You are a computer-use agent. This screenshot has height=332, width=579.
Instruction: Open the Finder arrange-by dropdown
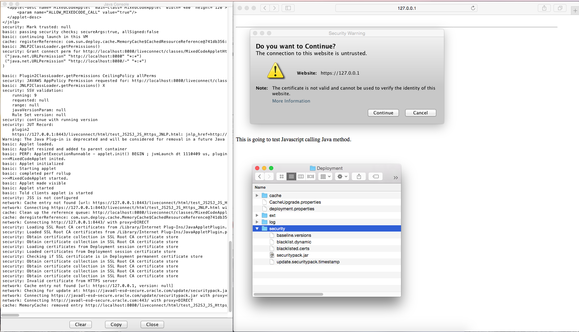pyautogui.click(x=325, y=176)
